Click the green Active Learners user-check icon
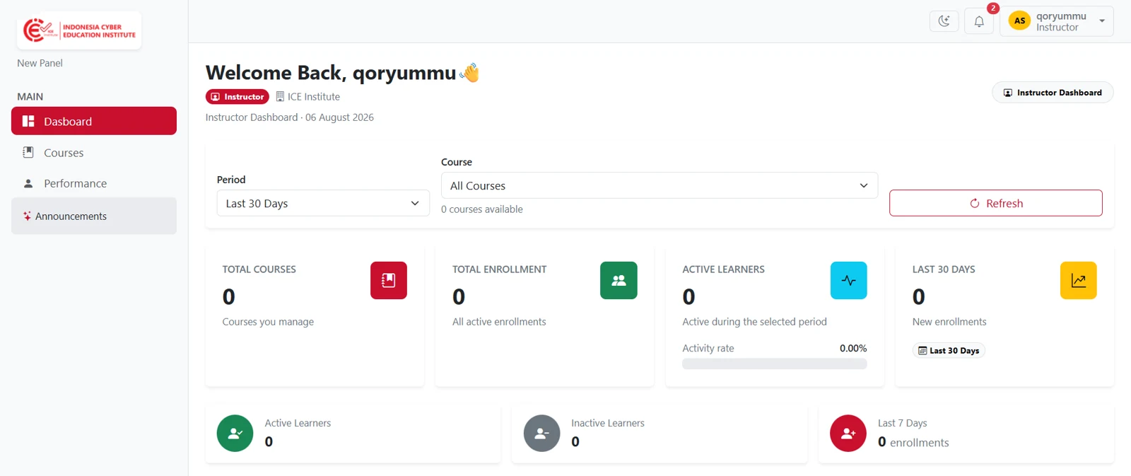The width and height of the screenshot is (1131, 476). pyautogui.click(x=235, y=433)
